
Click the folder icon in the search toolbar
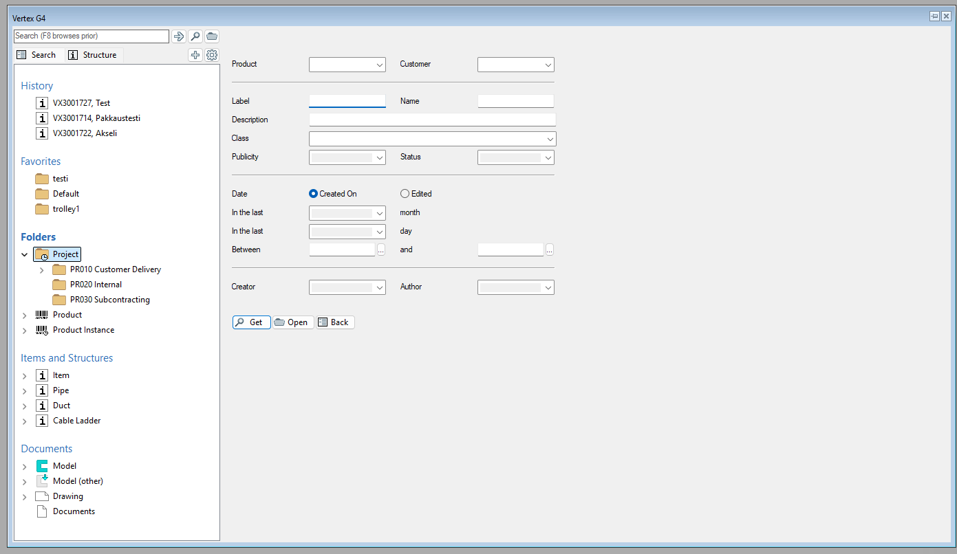(212, 36)
